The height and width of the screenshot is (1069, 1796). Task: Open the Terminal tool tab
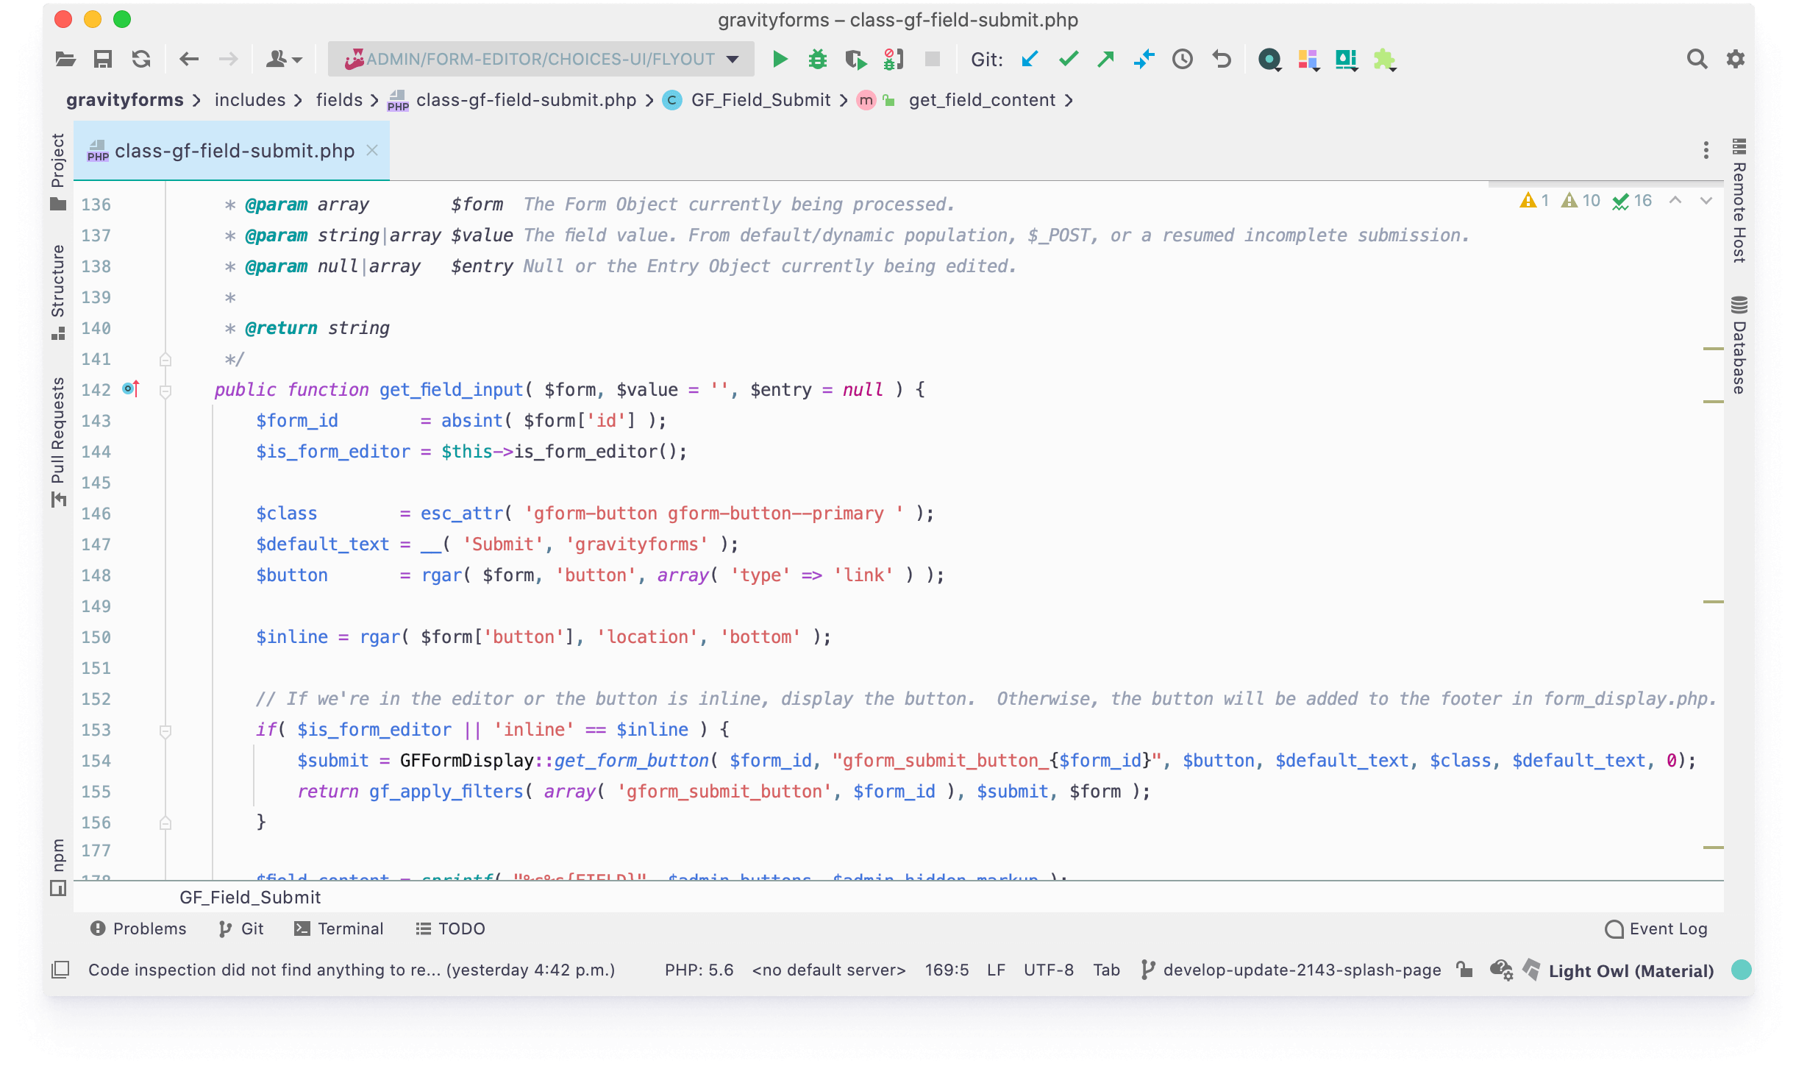click(x=339, y=928)
